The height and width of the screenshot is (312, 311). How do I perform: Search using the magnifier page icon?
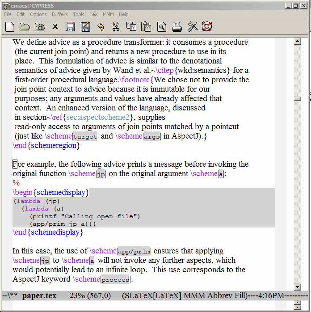162,27
